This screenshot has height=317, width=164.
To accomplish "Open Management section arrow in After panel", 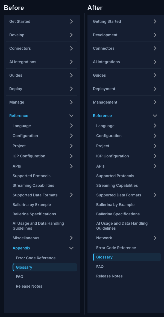I will (155, 102).
